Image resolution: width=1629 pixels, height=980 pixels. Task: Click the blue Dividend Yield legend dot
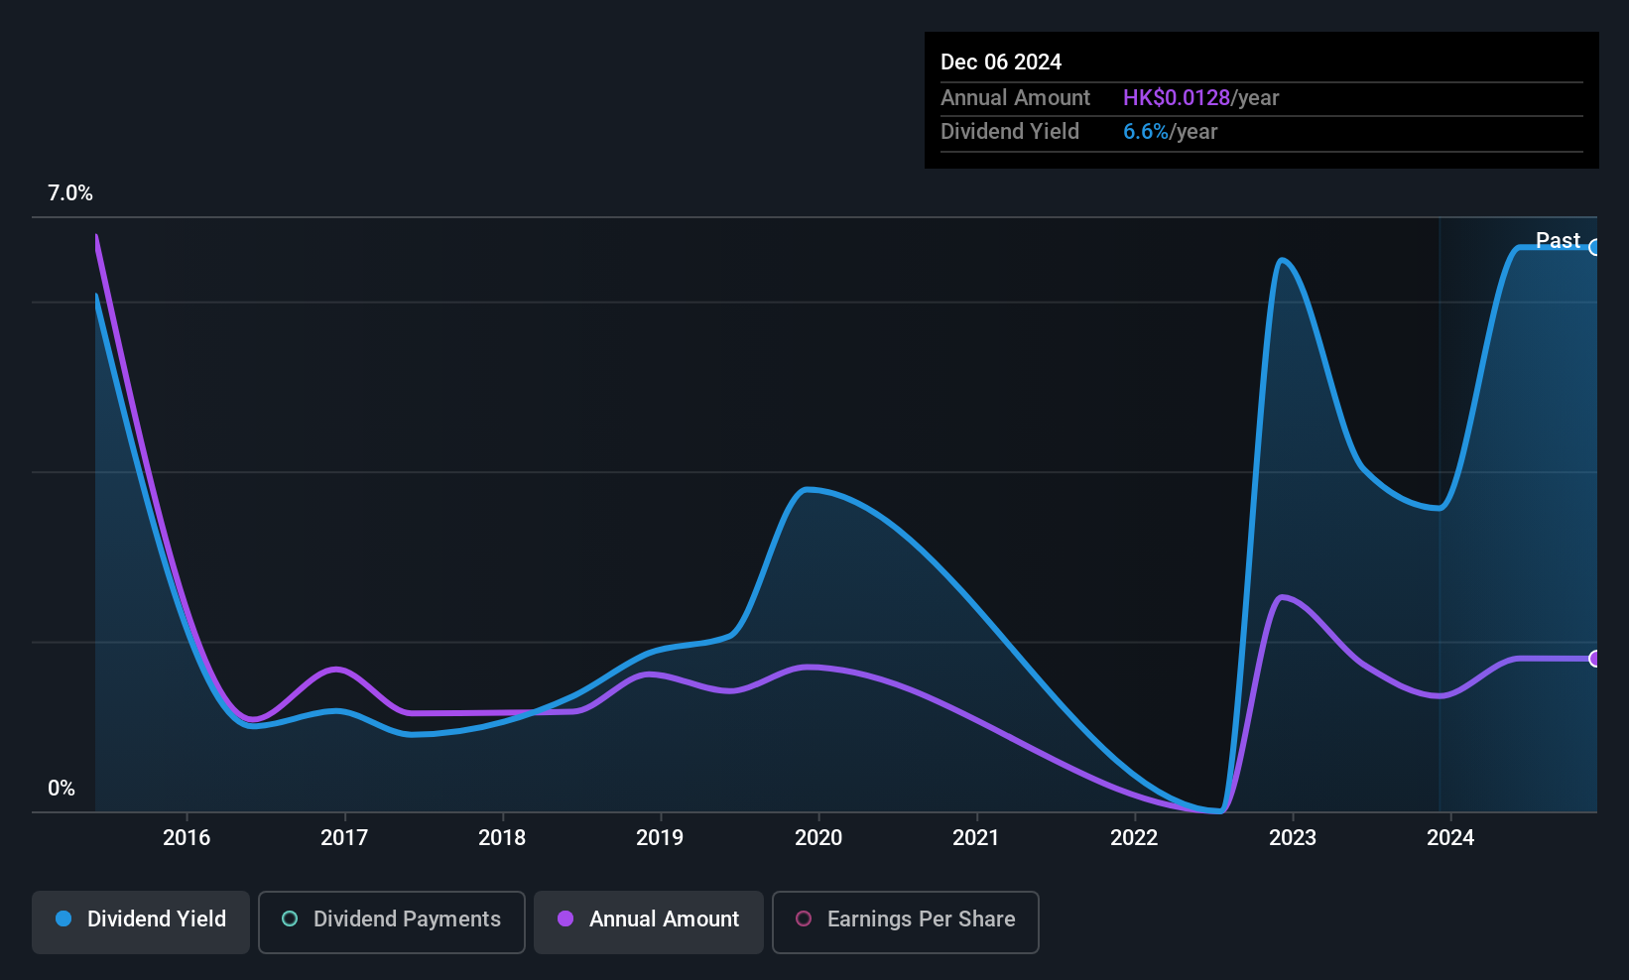[63, 919]
